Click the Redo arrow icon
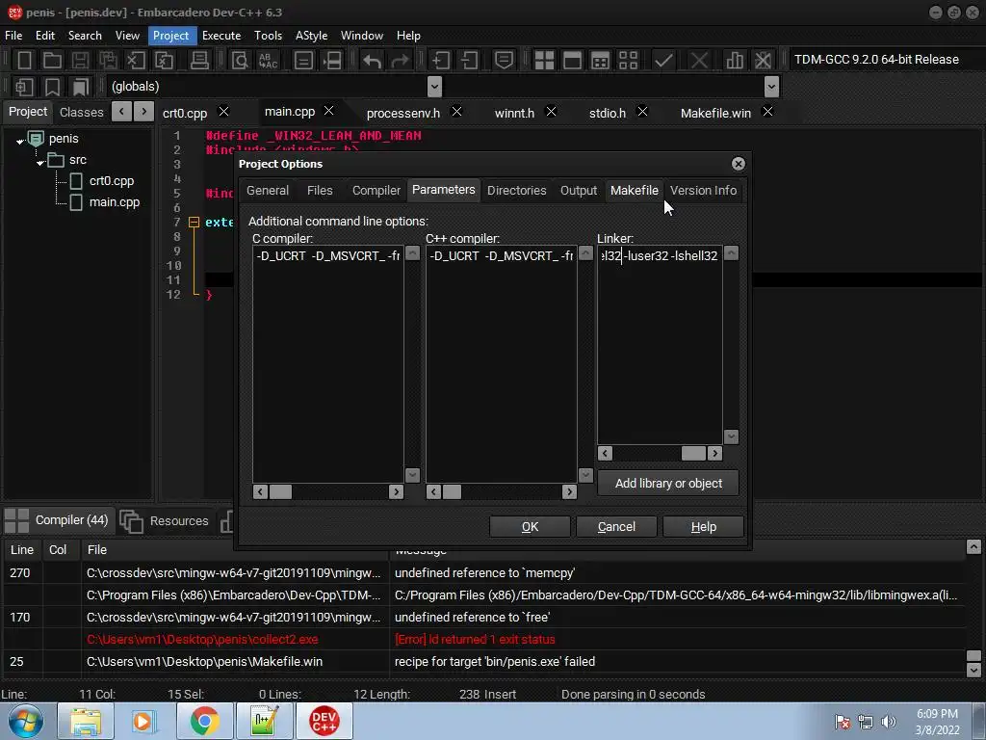The height and width of the screenshot is (740, 986). pyautogui.click(x=400, y=61)
